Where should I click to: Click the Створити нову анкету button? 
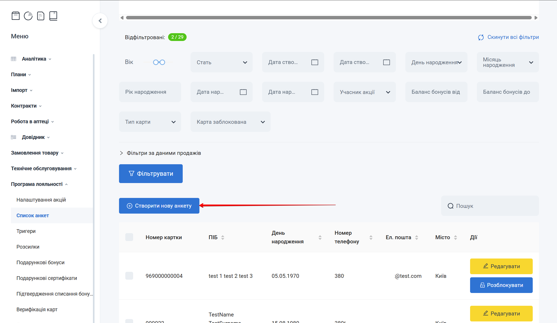159,206
